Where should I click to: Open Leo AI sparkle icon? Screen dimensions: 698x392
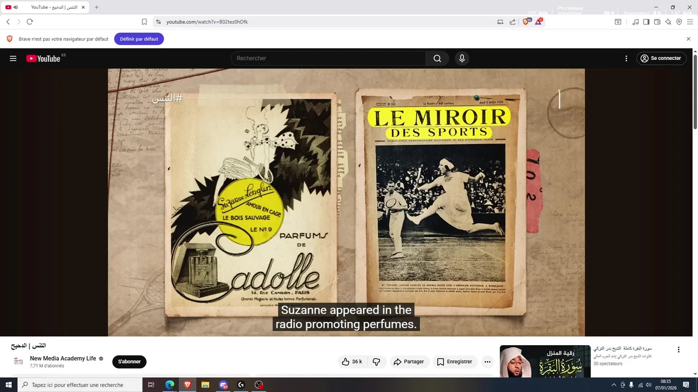point(668,22)
